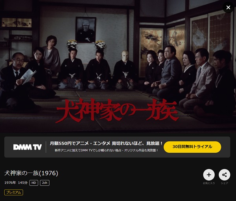Open the 犬神家の一族(1976) title text
This screenshot has width=236, height=201.
[31, 173]
